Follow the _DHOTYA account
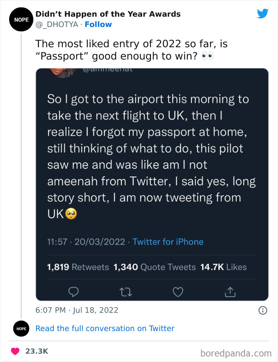The height and width of the screenshot is (362, 278). pyautogui.click(x=98, y=24)
